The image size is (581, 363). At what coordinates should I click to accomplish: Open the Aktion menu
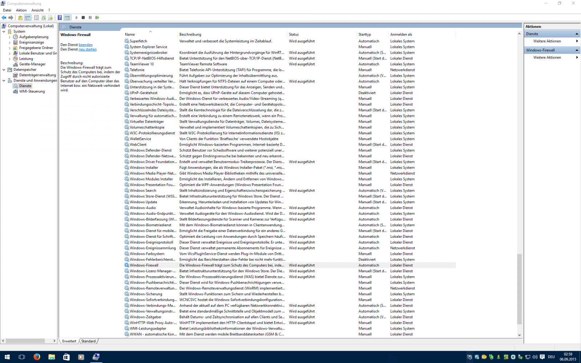tap(21, 10)
